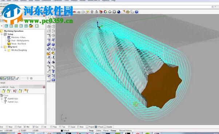219x134 pixels.
Task: Toggle Snap in the status bar
Action: click(x=91, y=130)
